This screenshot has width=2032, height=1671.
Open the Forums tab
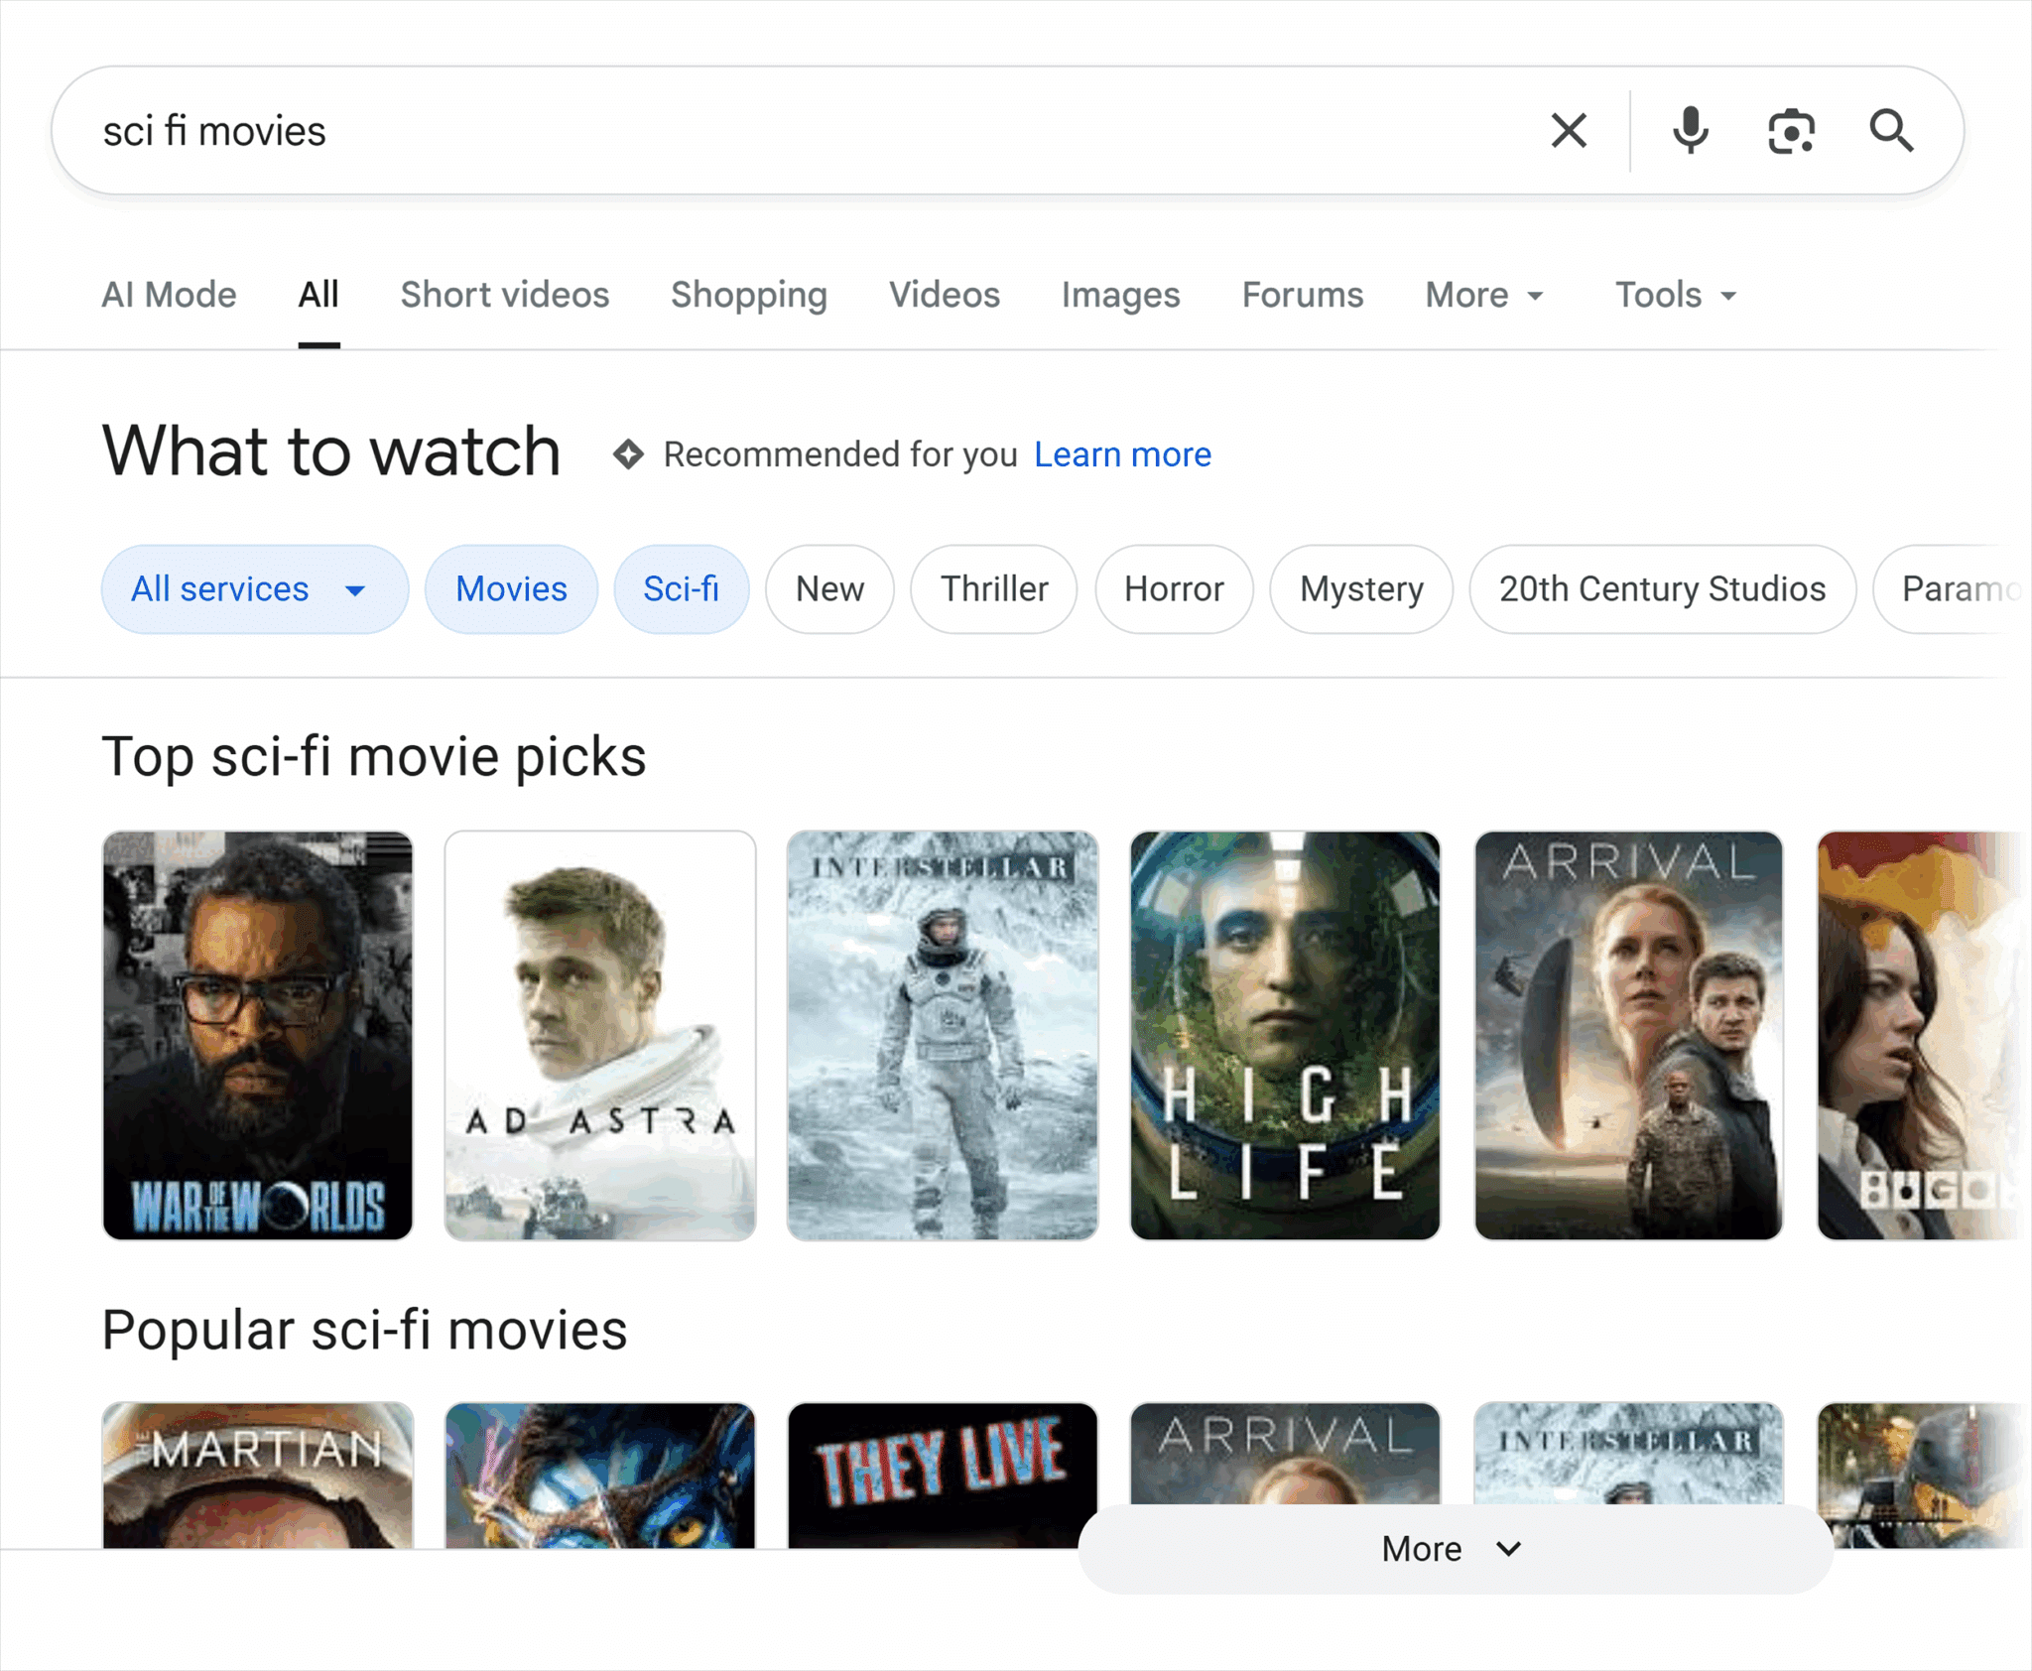point(1303,295)
